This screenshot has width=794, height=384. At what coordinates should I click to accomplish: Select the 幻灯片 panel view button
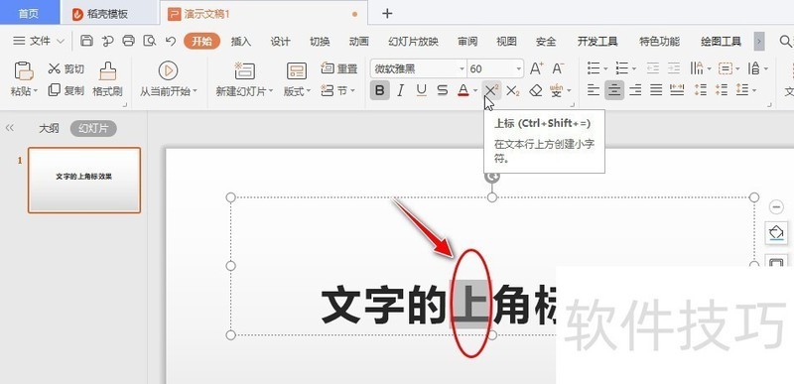93,129
